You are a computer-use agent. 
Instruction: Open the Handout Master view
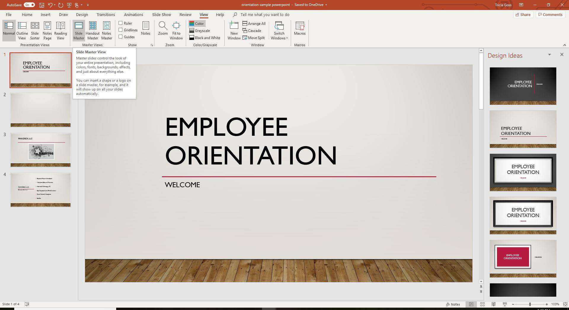click(92, 30)
